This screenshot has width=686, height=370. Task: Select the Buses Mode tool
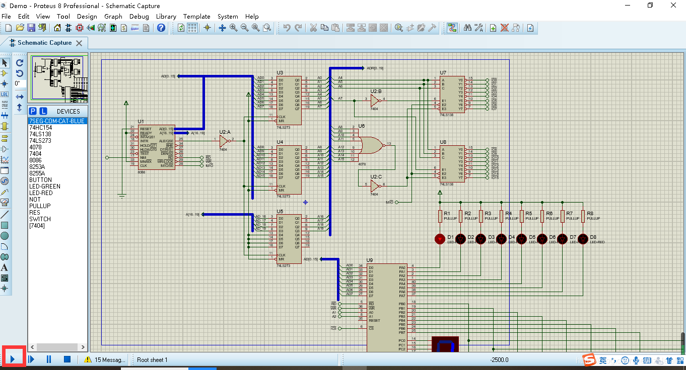pos(5,115)
